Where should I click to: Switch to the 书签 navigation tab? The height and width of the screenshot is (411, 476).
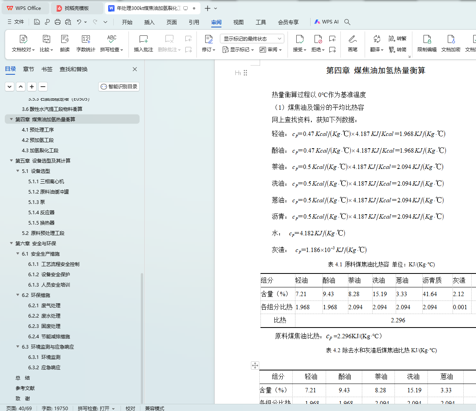47,69
